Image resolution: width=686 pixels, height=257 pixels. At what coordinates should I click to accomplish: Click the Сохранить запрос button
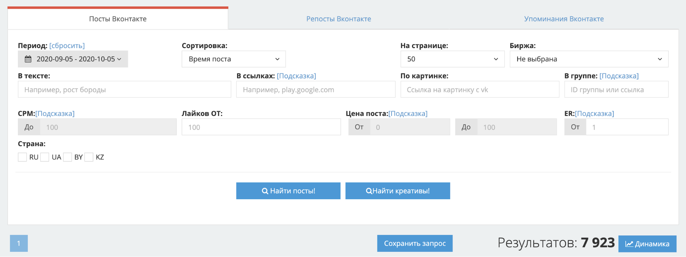pyautogui.click(x=415, y=243)
